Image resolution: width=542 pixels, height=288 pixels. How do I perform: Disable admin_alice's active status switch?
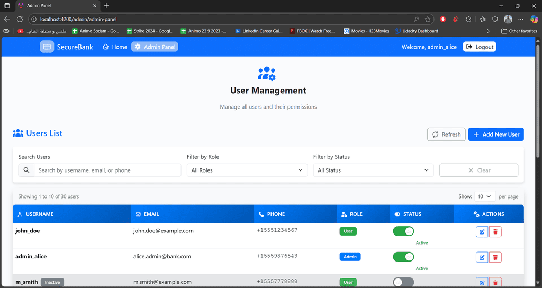[x=403, y=257]
